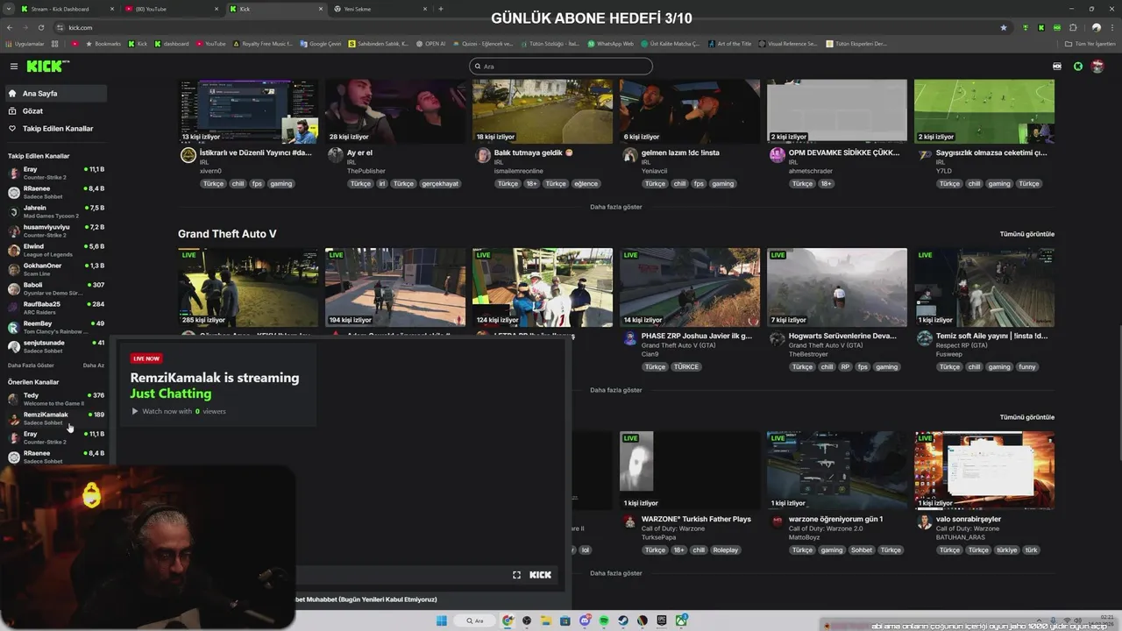The image size is (1122, 631).
Task: Expand followed channels with Daha Fazla Göster
Action: 31,365
